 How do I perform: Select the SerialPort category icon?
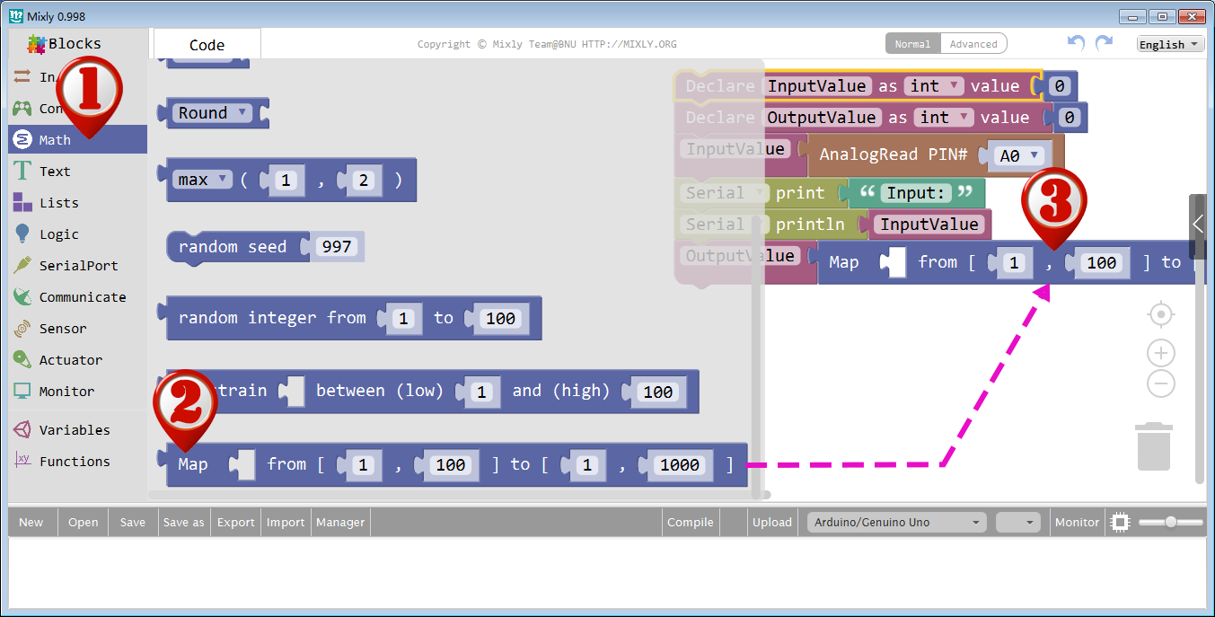point(23,266)
